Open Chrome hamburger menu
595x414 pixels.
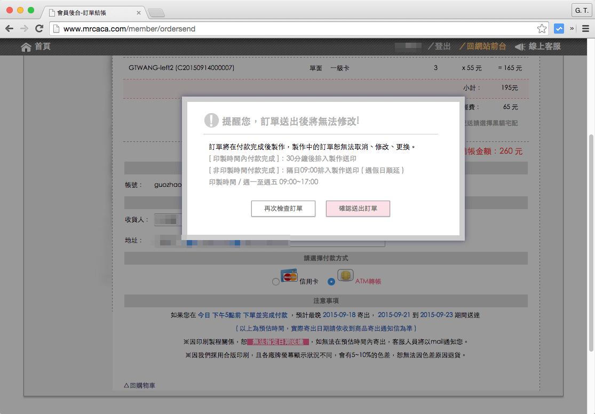(585, 29)
